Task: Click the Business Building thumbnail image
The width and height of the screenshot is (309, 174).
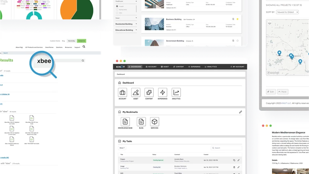Action: pyautogui.click(x=154, y=24)
